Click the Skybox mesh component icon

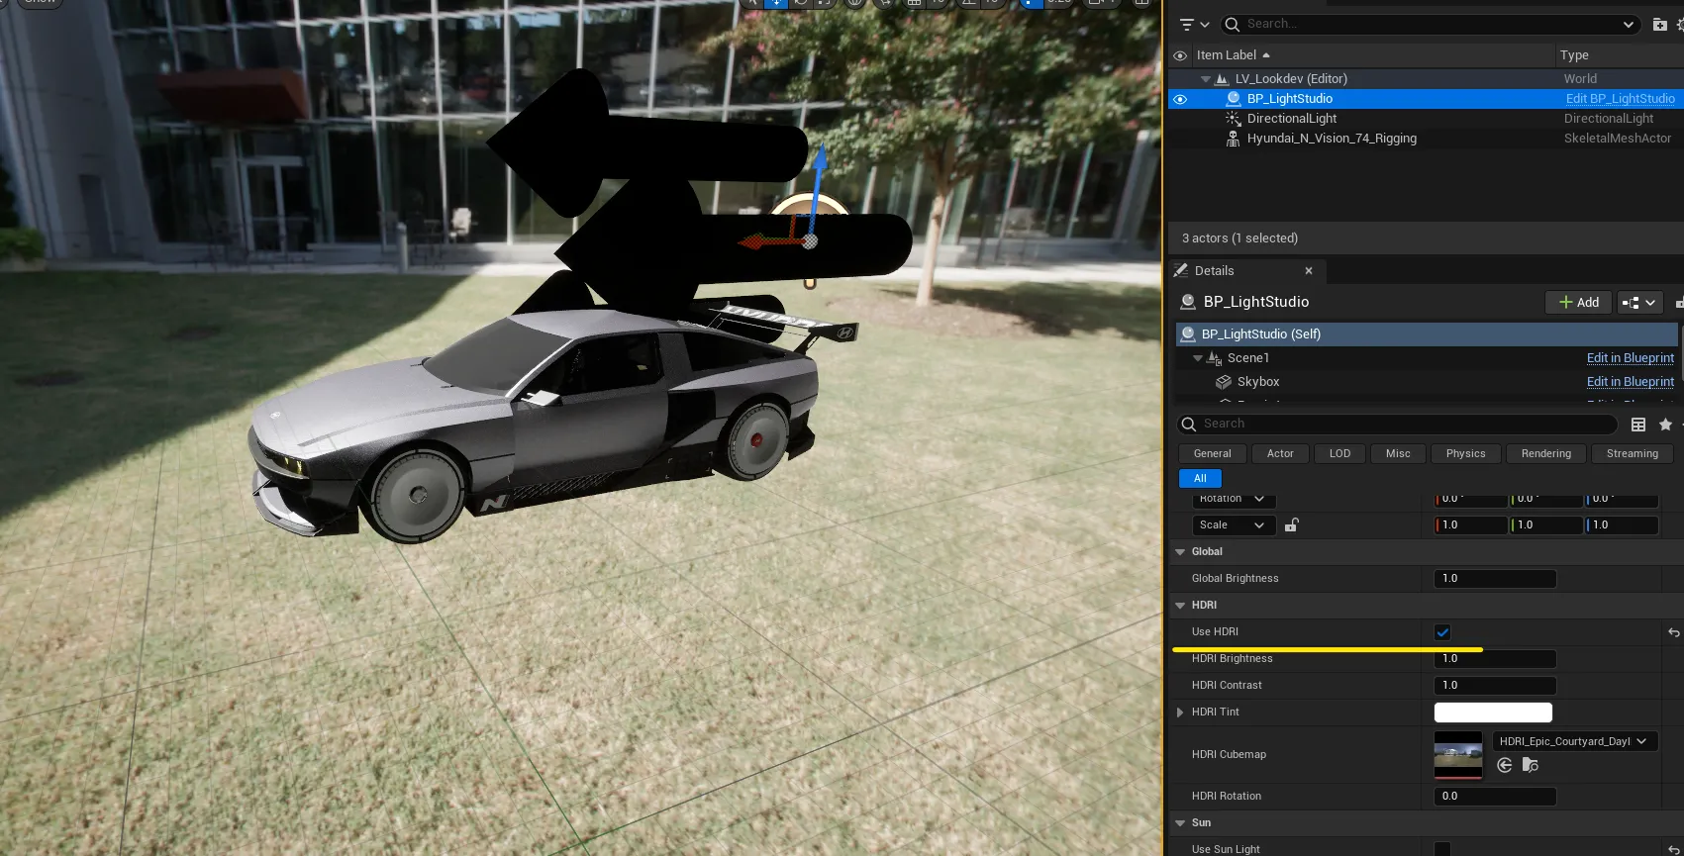(1224, 382)
